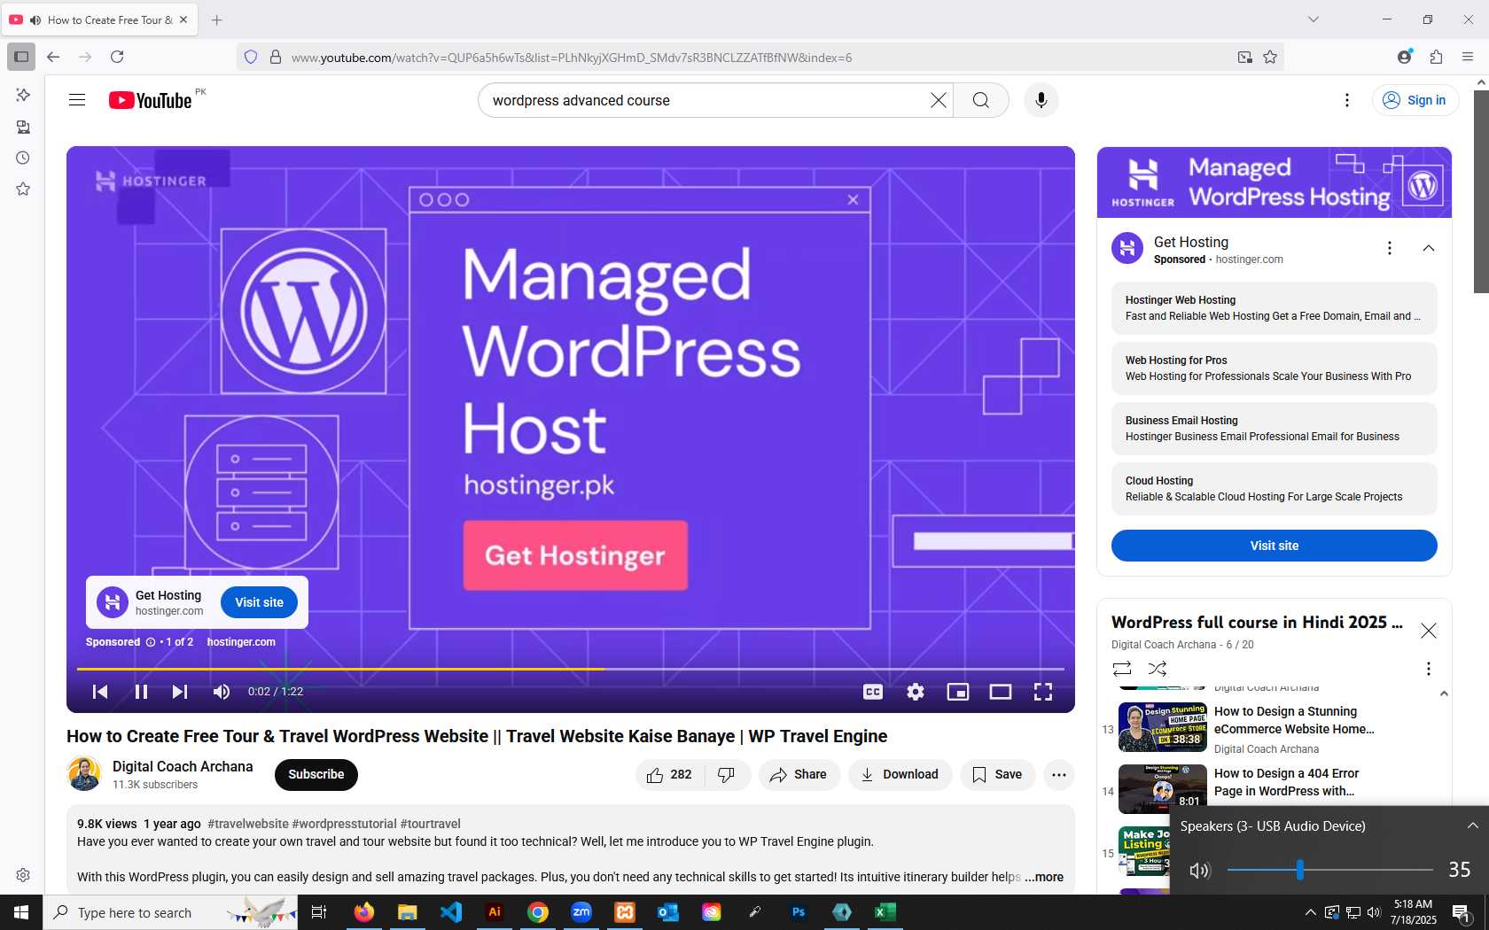Open sidebar history clock icon
The width and height of the screenshot is (1489, 930).
tap(23, 158)
